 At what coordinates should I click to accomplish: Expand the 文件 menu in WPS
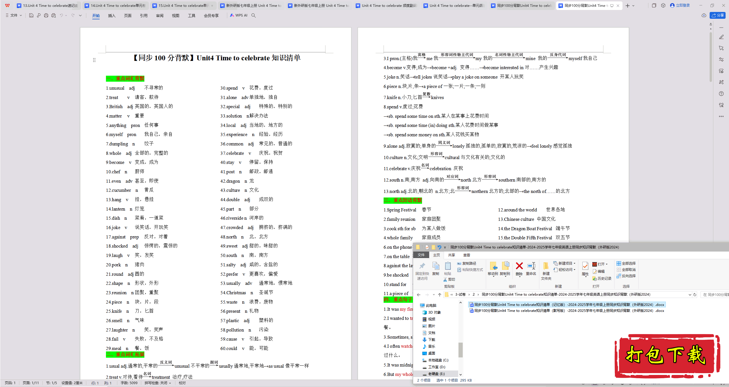(14, 15)
